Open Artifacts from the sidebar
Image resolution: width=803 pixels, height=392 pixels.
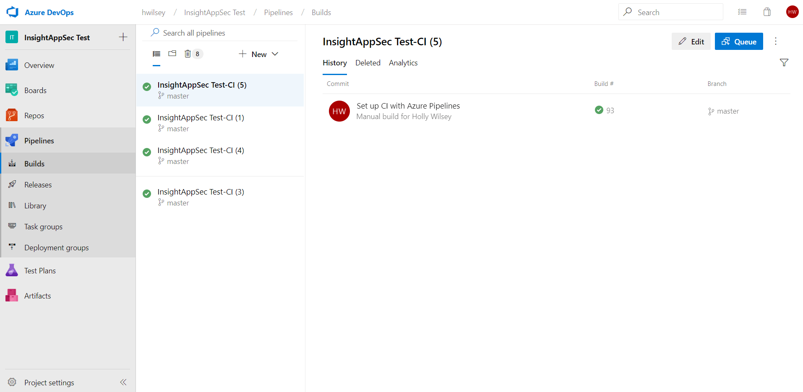tap(37, 296)
